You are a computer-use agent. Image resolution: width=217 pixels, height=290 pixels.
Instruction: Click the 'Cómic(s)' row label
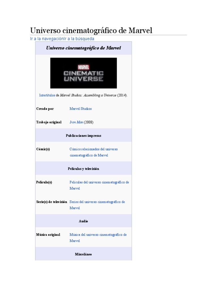point(43,149)
